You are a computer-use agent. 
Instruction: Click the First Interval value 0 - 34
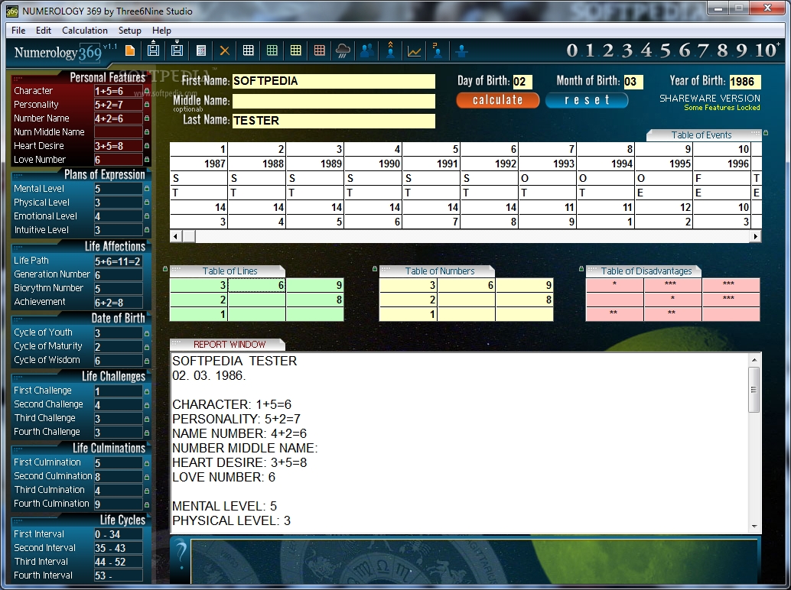(118, 534)
